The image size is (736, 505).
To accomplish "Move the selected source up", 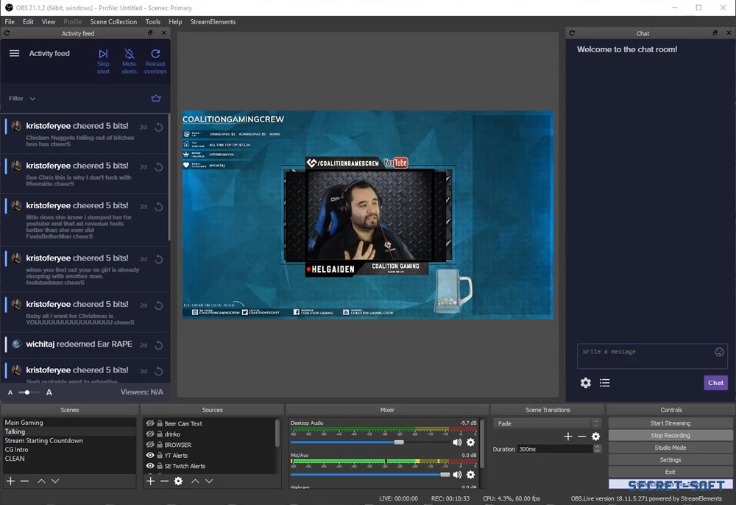I will point(195,481).
